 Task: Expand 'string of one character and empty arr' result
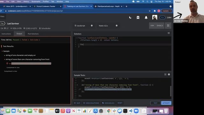[20, 55]
